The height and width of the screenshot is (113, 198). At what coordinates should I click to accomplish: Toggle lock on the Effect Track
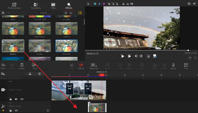[x=10, y=111]
